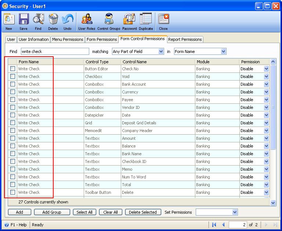Sort by the Module column header
This screenshot has height=231, width=282.
coord(217,62)
